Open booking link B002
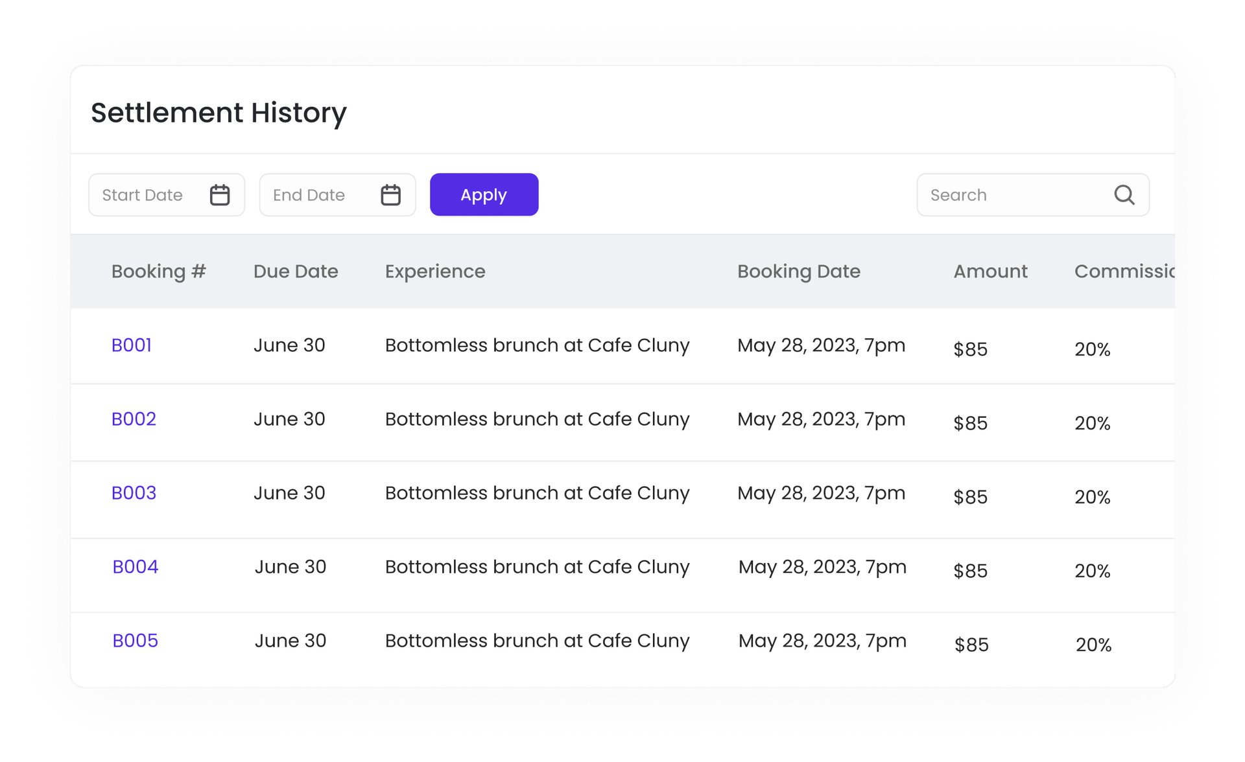1245x762 pixels. click(134, 419)
